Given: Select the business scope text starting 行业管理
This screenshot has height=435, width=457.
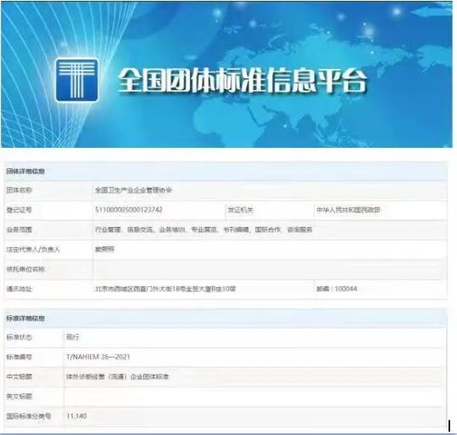Looking at the screenshot, I should click(x=203, y=229).
